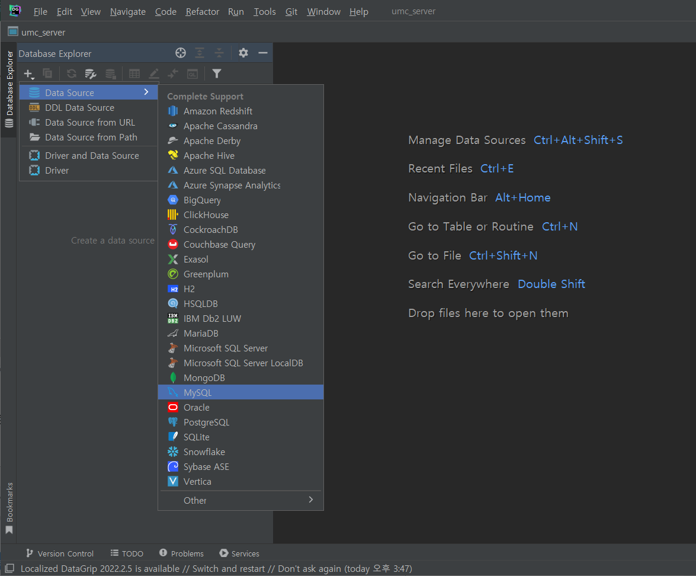Open the Database Explorer side tab
The height and width of the screenshot is (576, 696).
tap(9, 89)
